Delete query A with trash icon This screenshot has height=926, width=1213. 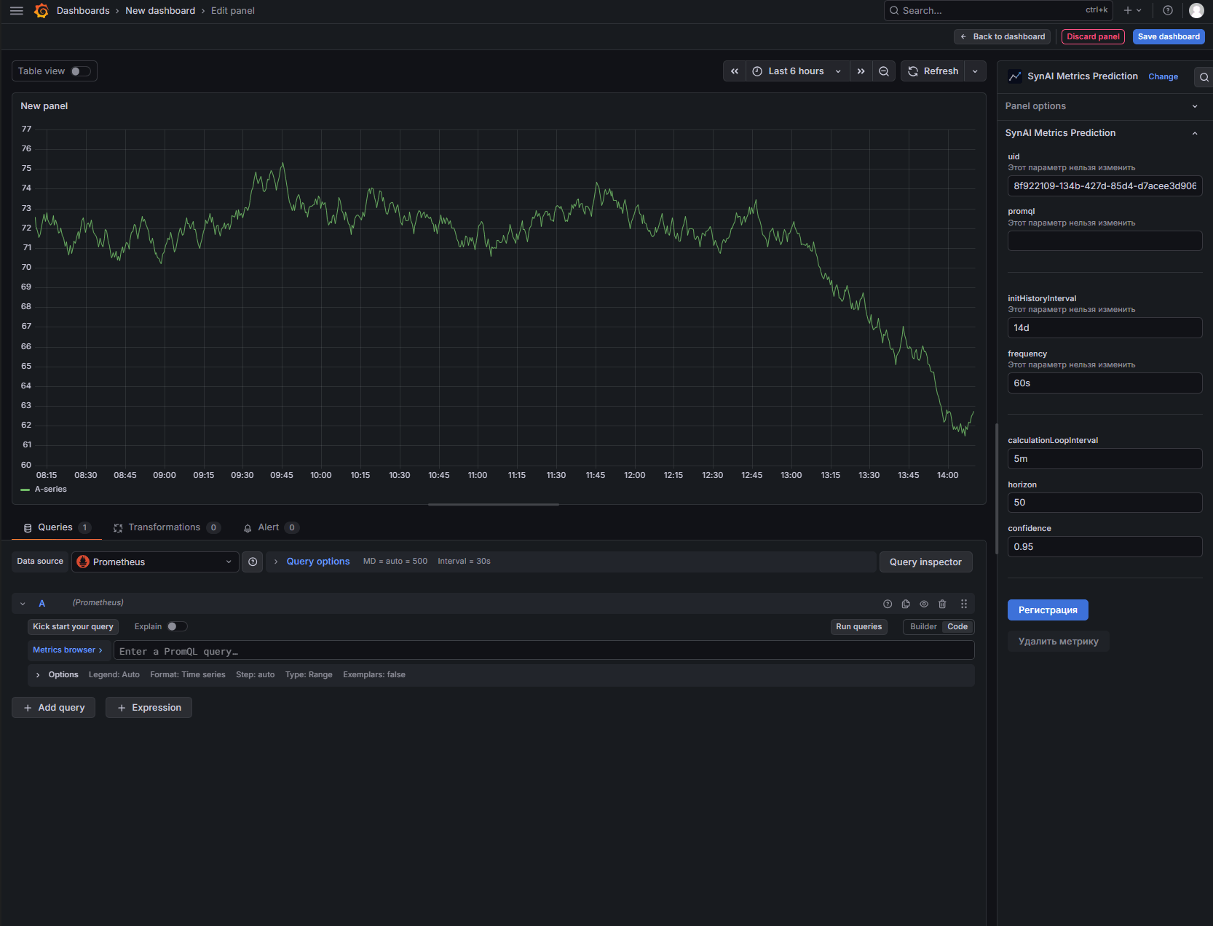coord(942,604)
